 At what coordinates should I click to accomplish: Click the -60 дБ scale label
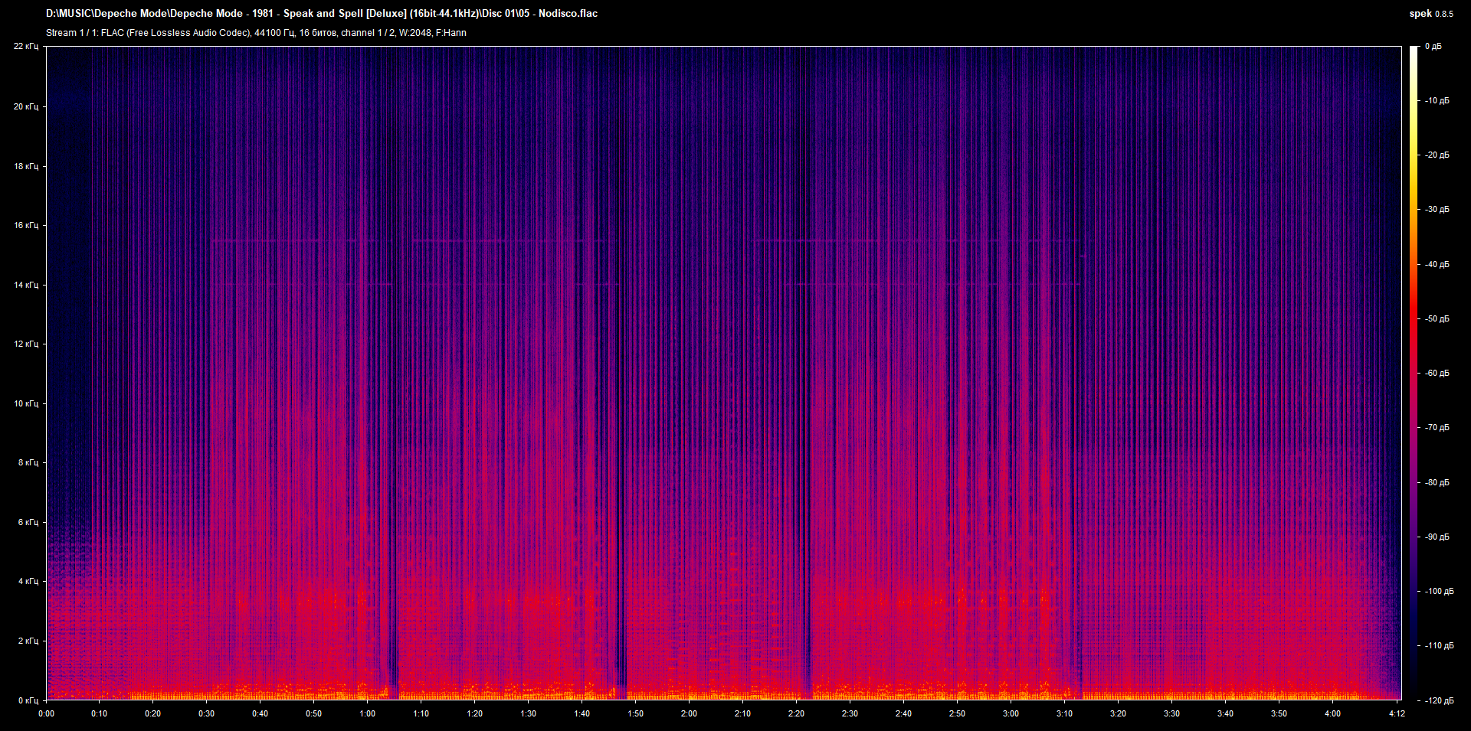1437,374
